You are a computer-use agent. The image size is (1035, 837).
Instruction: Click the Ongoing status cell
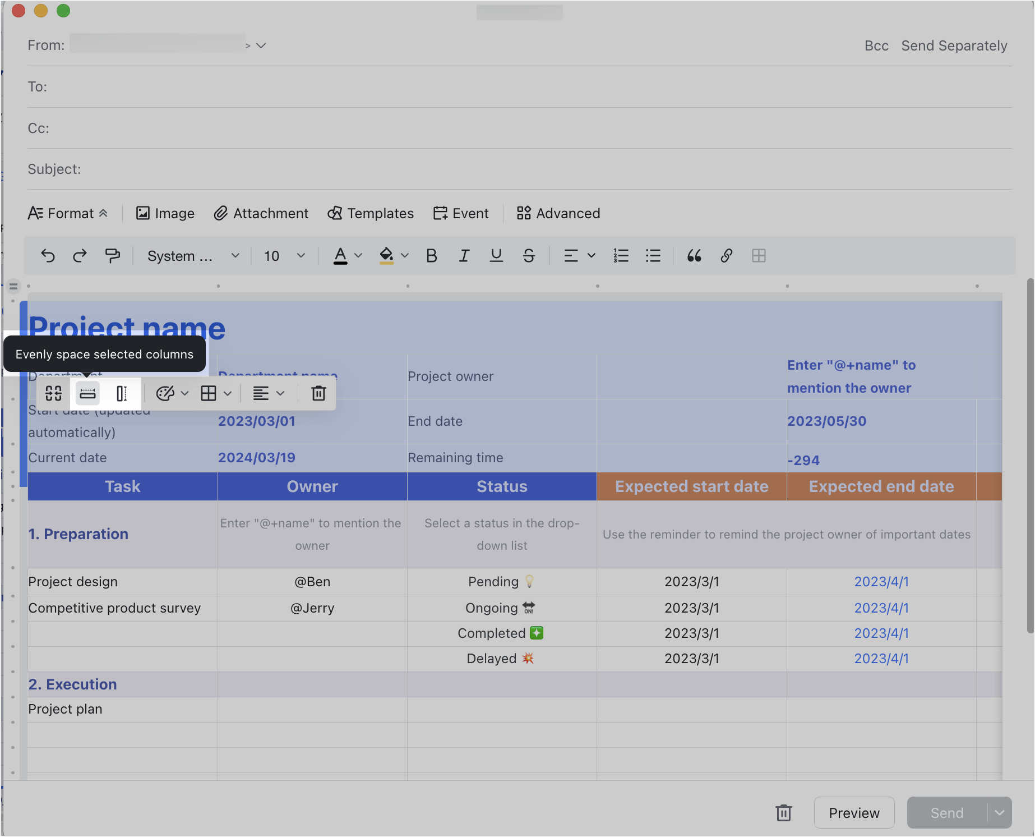coord(502,608)
